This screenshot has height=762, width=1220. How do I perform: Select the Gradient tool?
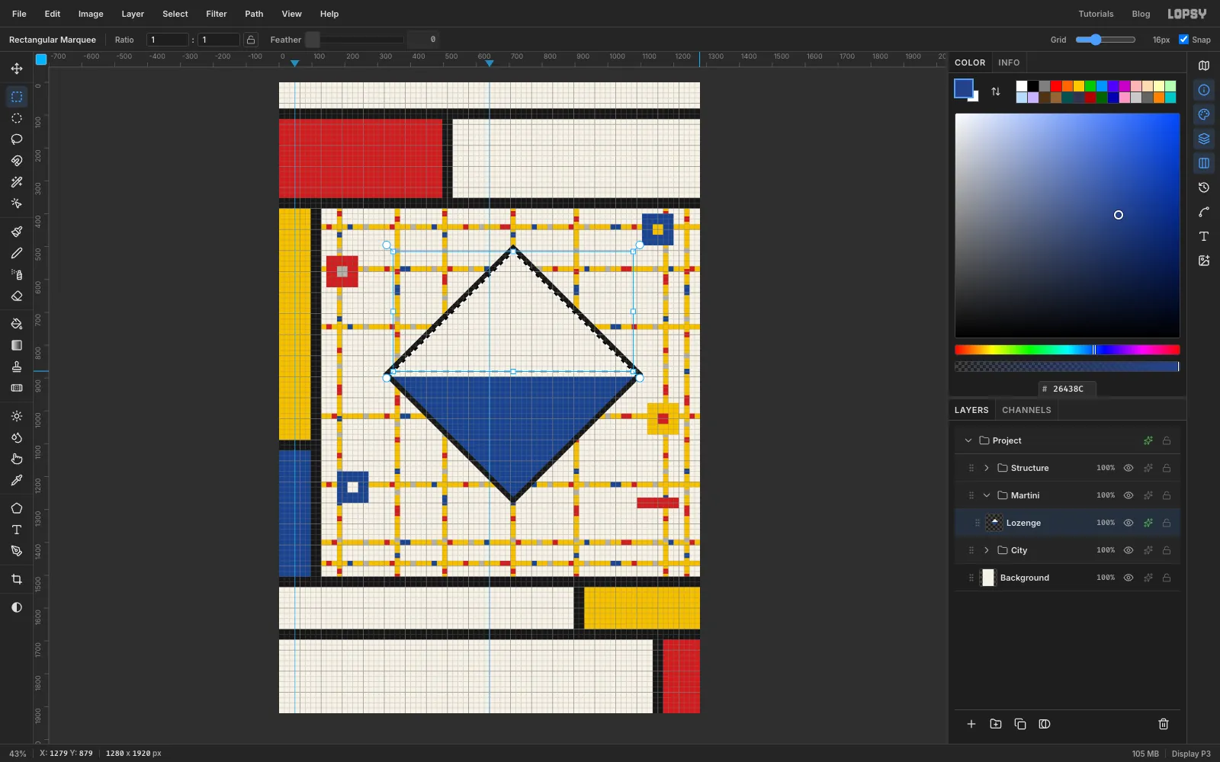click(x=17, y=345)
